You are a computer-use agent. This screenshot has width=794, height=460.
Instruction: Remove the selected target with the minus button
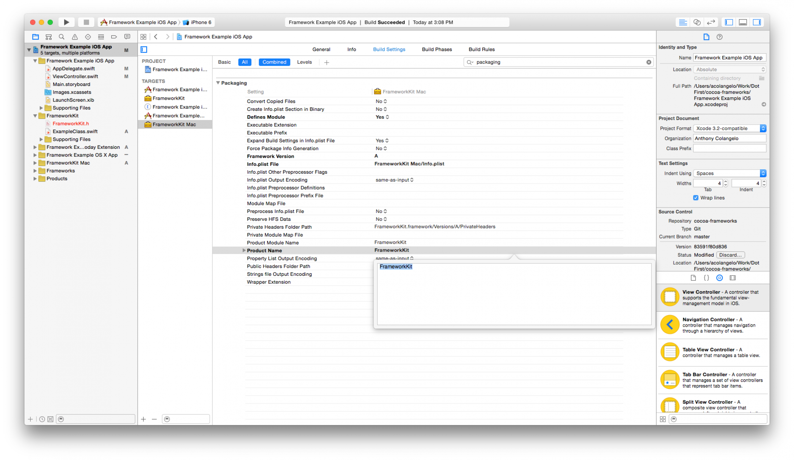(x=154, y=419)
